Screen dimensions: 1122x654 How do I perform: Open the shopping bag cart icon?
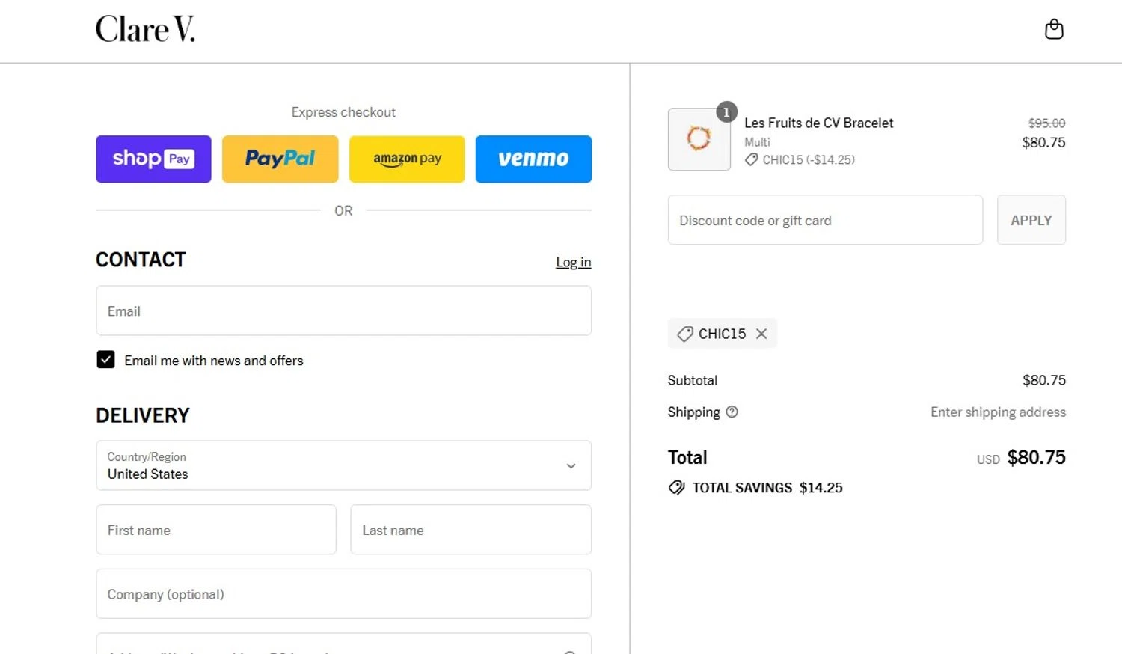click(x=1054, y=29)
